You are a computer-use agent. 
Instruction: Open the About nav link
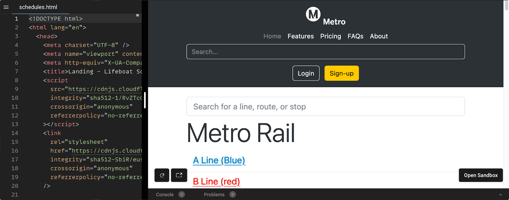click(x=379, y=36)
